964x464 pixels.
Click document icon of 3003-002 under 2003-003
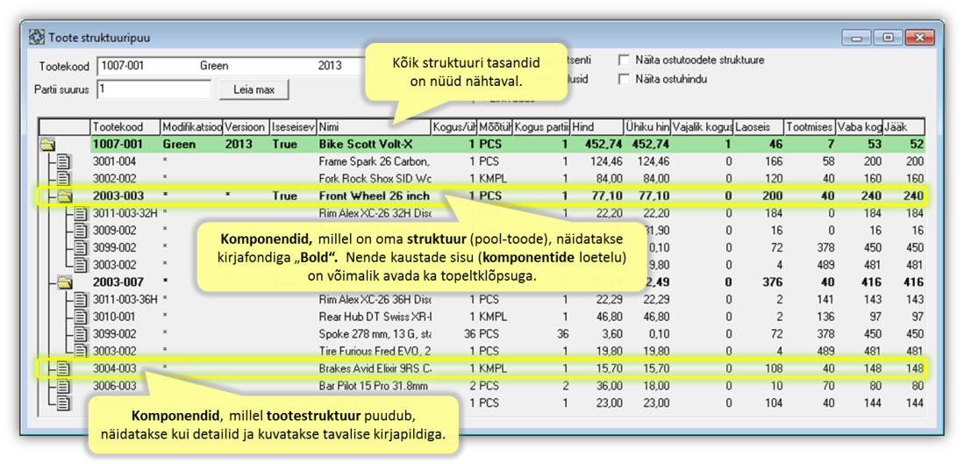[x=82, y=265]
